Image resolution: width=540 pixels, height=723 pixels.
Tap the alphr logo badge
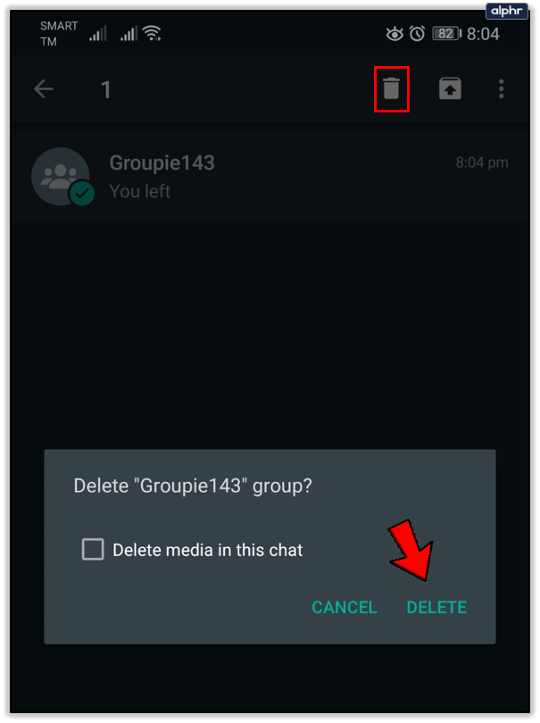(x=506, y=11)
